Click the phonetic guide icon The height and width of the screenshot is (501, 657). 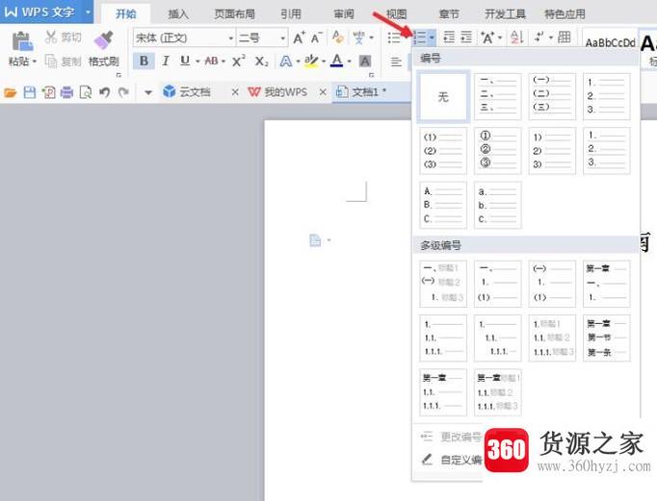pos(359,38)
